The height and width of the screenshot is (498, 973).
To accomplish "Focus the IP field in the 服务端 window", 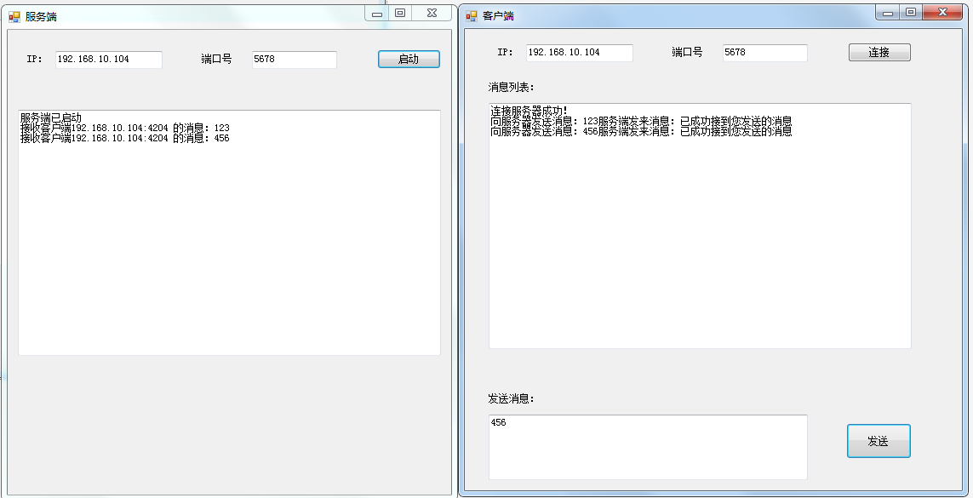I will pos(109,60).
